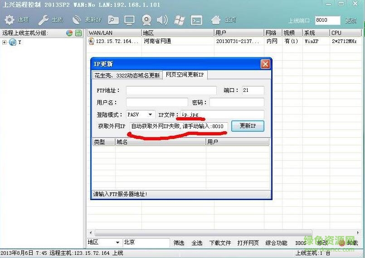Maximize the 上兴远程控制 window

341,4
